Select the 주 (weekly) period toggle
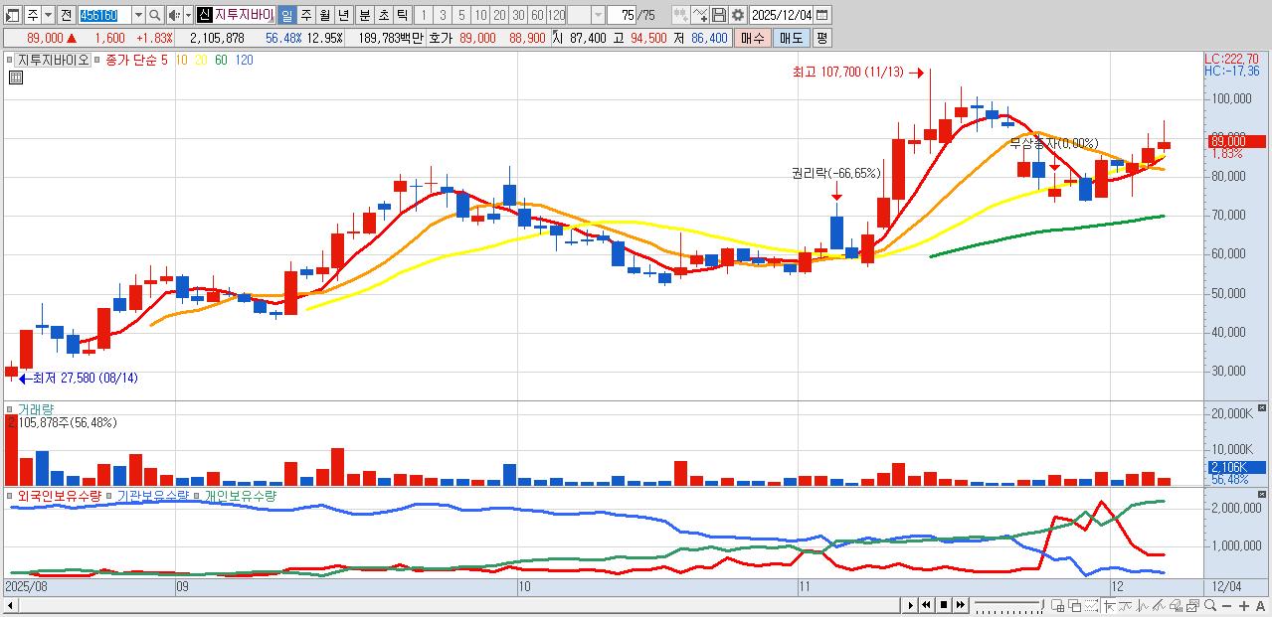This screenshot has width=1272, height=617. click(x=305, y=15)
